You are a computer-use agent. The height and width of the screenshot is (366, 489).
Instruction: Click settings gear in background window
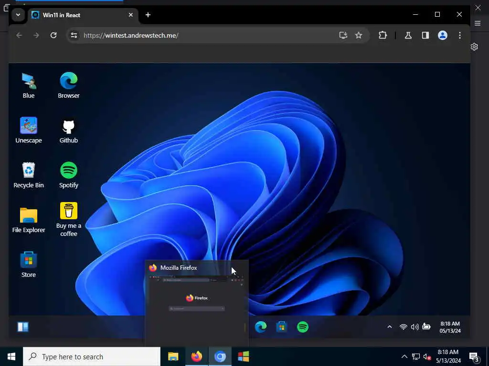474,47
